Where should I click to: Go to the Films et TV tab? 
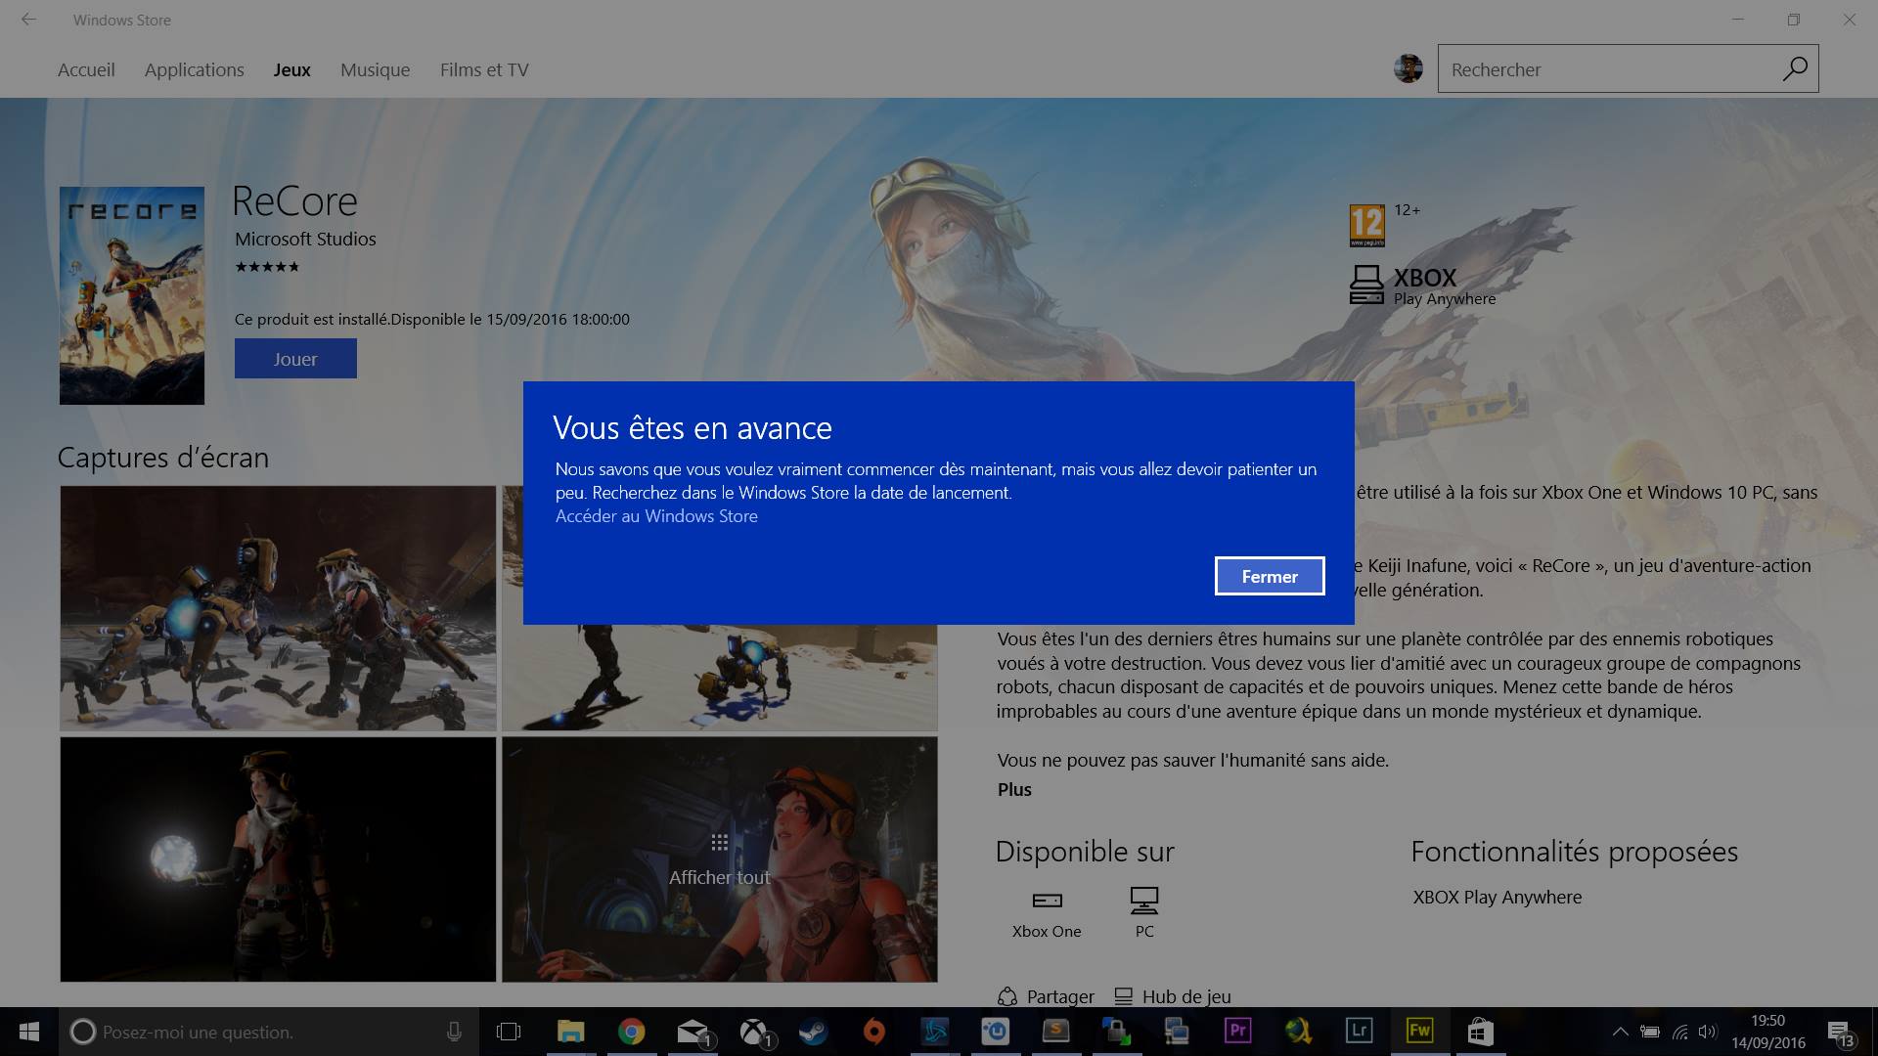(x=484, y=69)
